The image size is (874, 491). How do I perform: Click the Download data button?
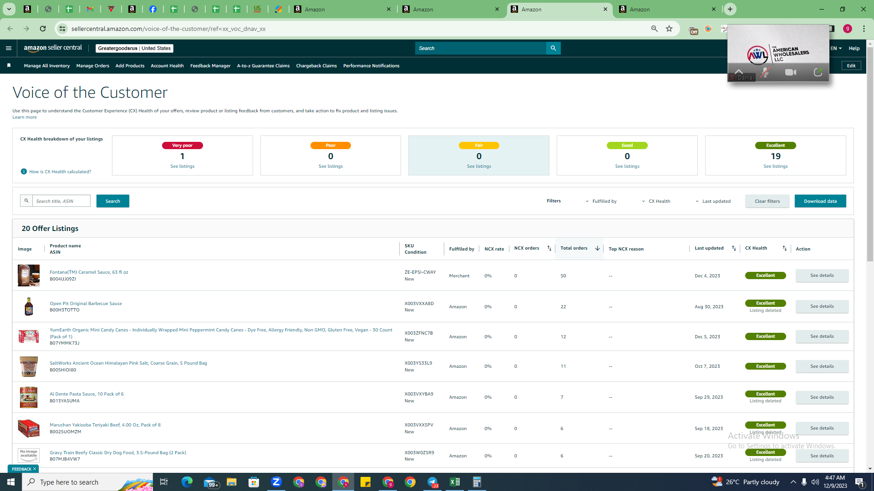pyautogui.click(x=820, y=201)
